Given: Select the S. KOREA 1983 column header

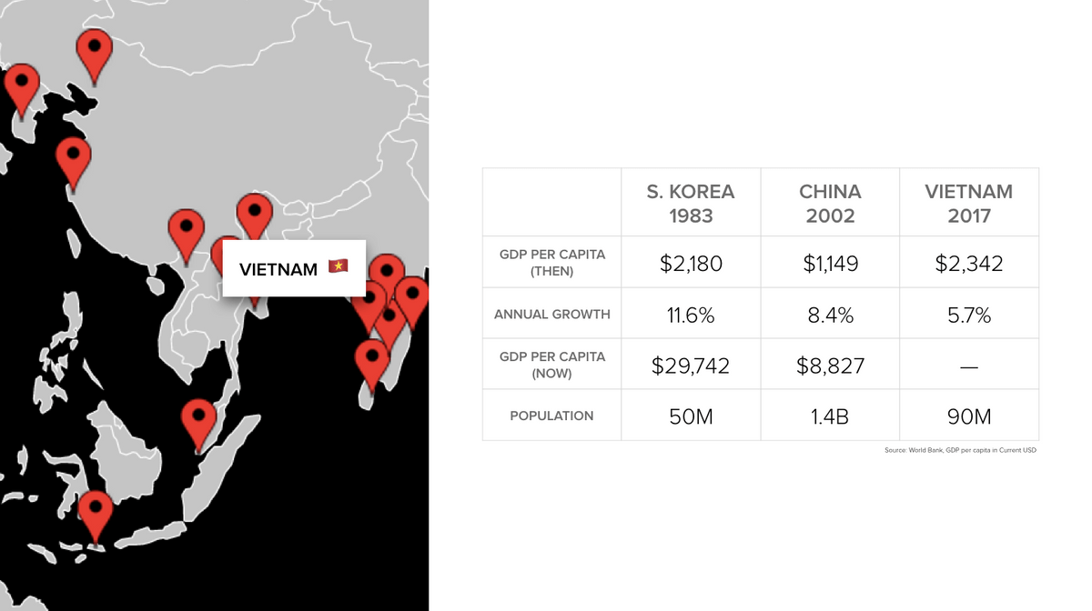Looking at the screenshot, I should [691, 203].
